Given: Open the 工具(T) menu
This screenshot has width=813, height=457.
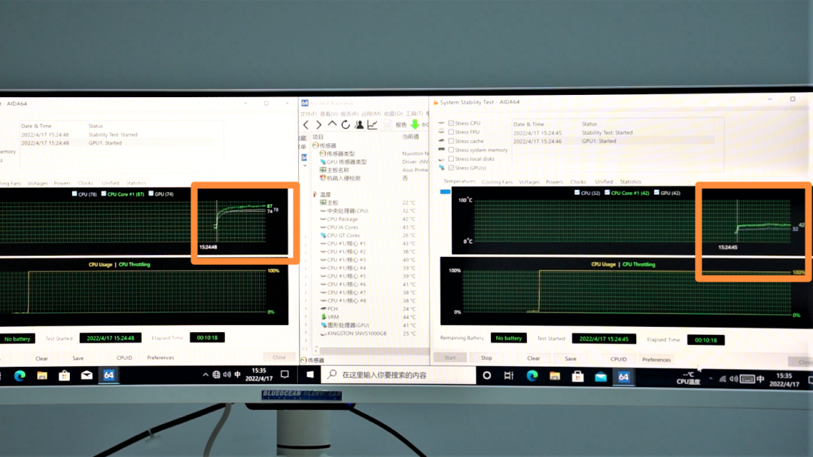Looking at the screenshot, I should click(x=414, y=114).
